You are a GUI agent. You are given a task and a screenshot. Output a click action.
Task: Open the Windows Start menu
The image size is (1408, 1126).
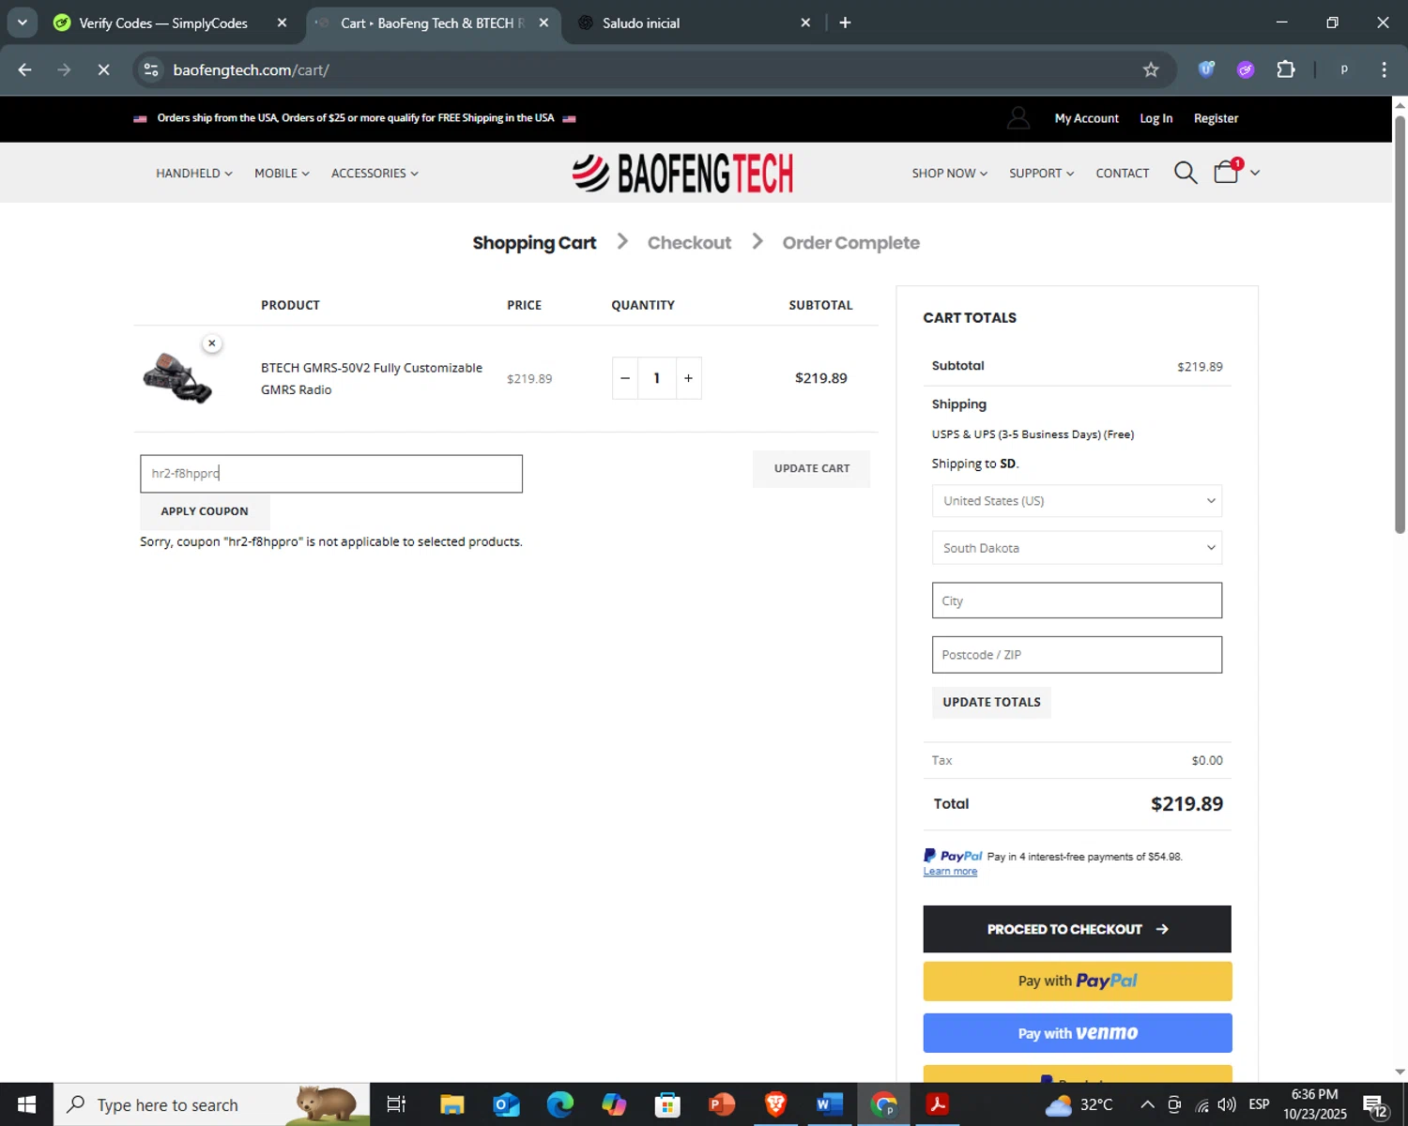point(26,1104)
